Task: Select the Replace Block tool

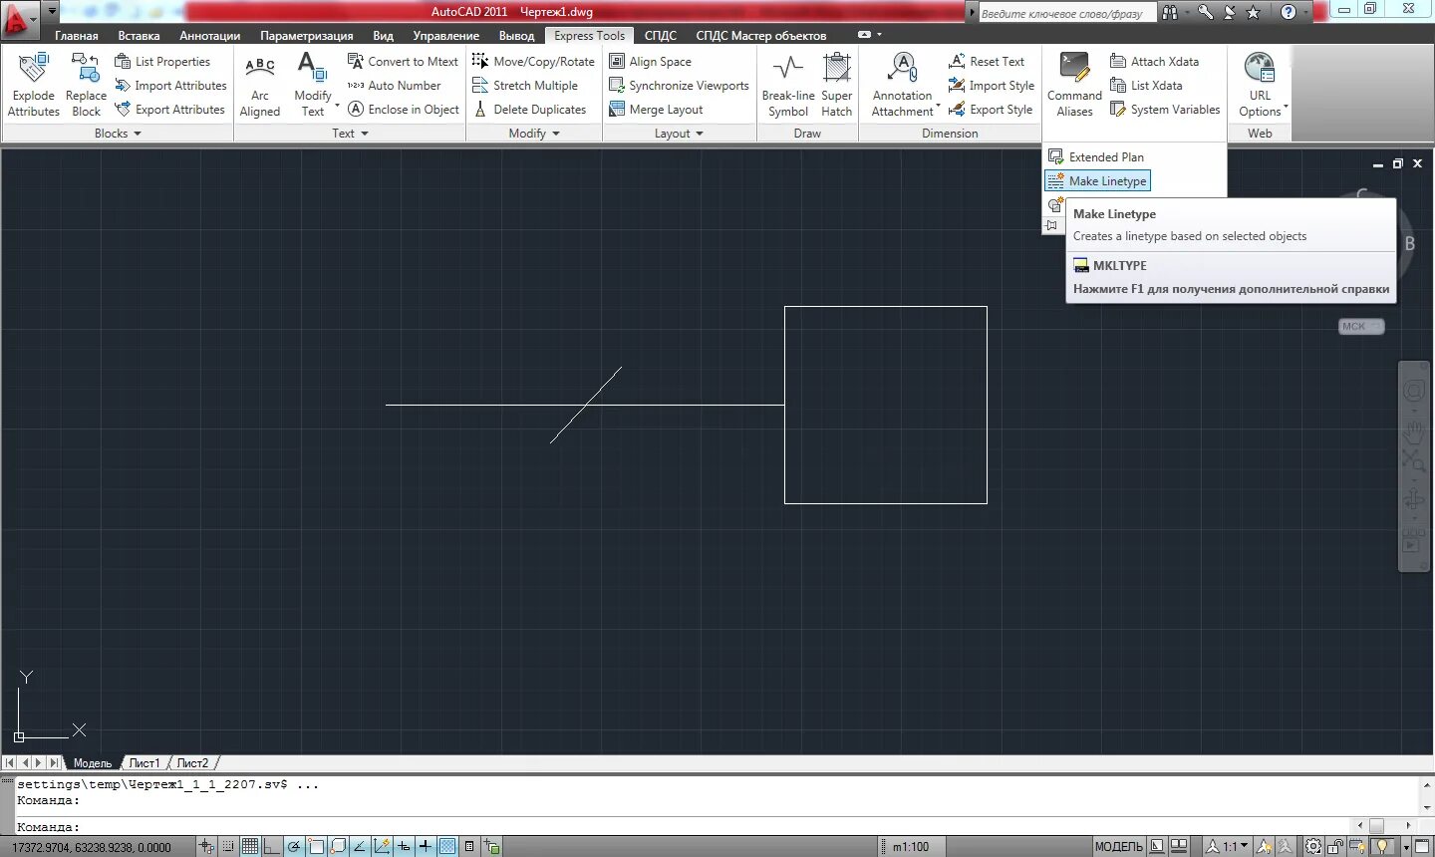Action: tap(86, 84)
